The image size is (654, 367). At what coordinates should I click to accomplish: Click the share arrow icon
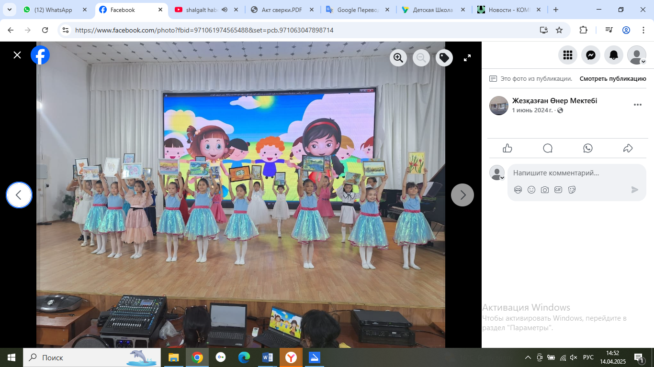(628, 148)
